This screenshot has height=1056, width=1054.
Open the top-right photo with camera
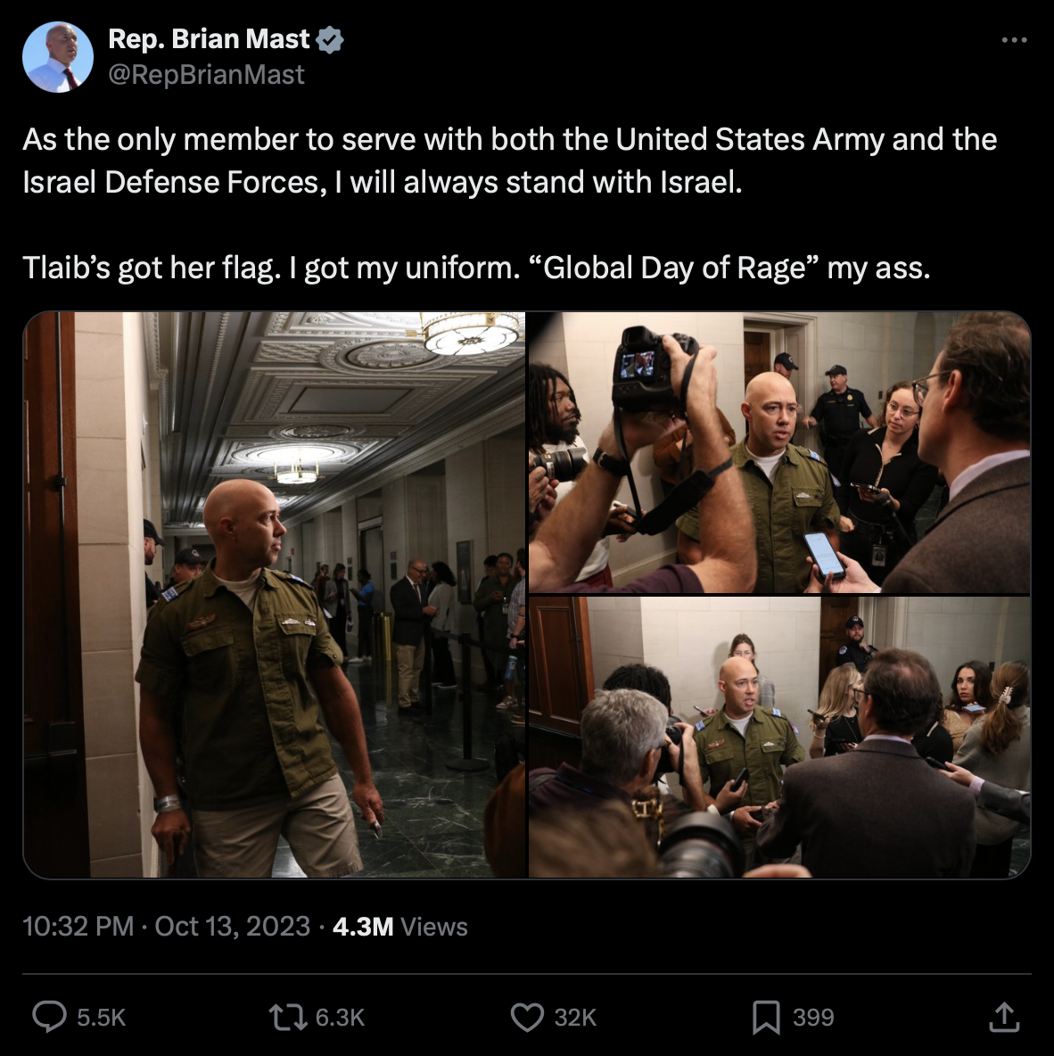[779, 452]
